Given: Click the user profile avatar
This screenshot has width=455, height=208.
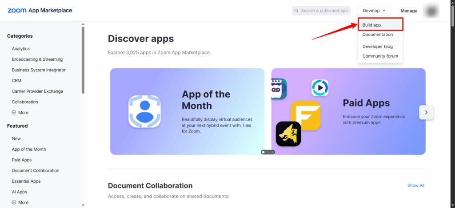Looking at the screenshot, I should 431,11.
